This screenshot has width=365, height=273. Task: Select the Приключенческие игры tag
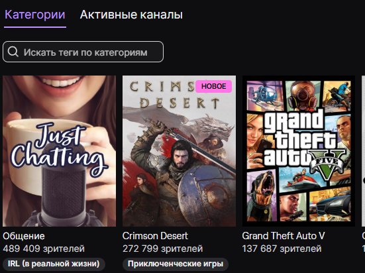[176, 264]
